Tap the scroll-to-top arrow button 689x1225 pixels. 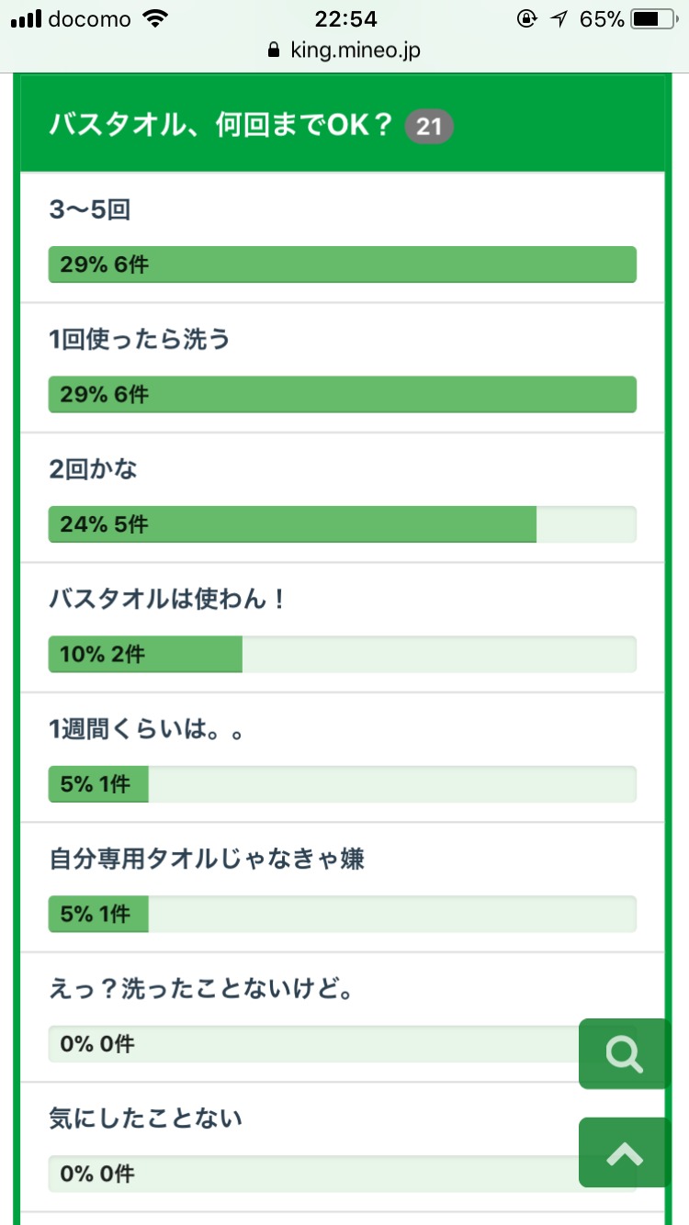tap(625, 1152)
